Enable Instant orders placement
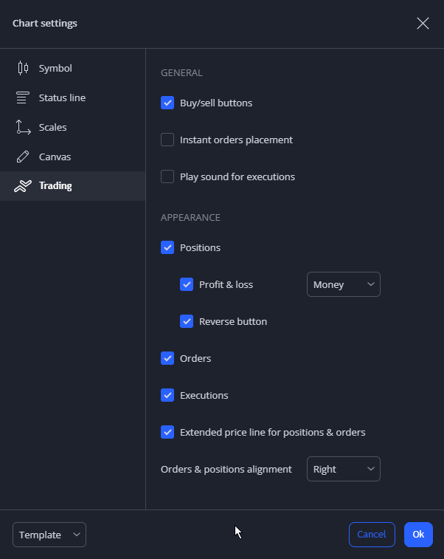The image size is (444, 559). tap(167, 140)
